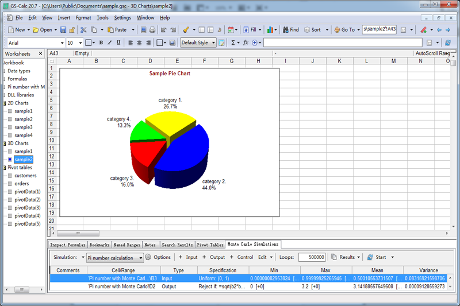Screen dimensions: 460x306
Task: Click the blue refresh icon beside formula bar
Action: 448,42
